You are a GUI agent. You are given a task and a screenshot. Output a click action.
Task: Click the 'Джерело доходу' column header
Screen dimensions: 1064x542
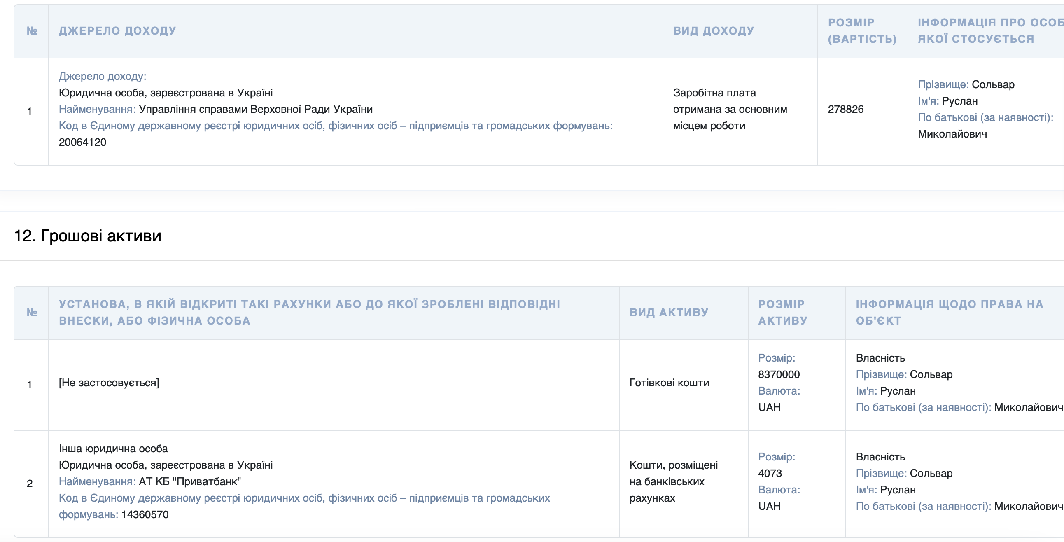coord(117,30)
